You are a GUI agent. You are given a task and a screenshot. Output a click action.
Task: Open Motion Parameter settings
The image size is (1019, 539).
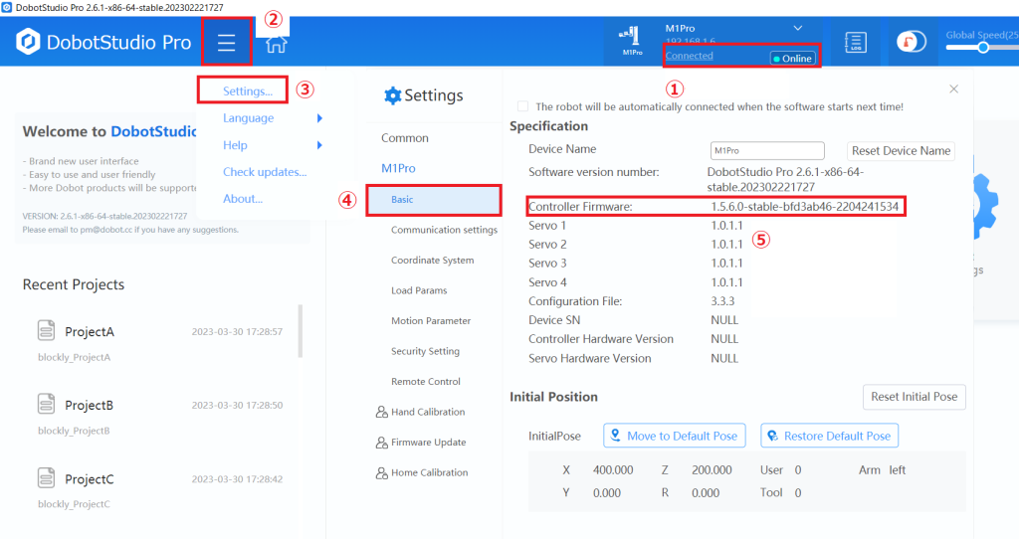(431, 321)
